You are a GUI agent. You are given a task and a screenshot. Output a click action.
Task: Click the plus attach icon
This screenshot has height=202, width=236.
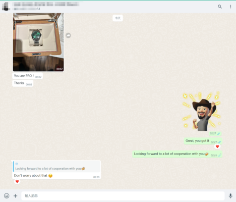(15, 196)
